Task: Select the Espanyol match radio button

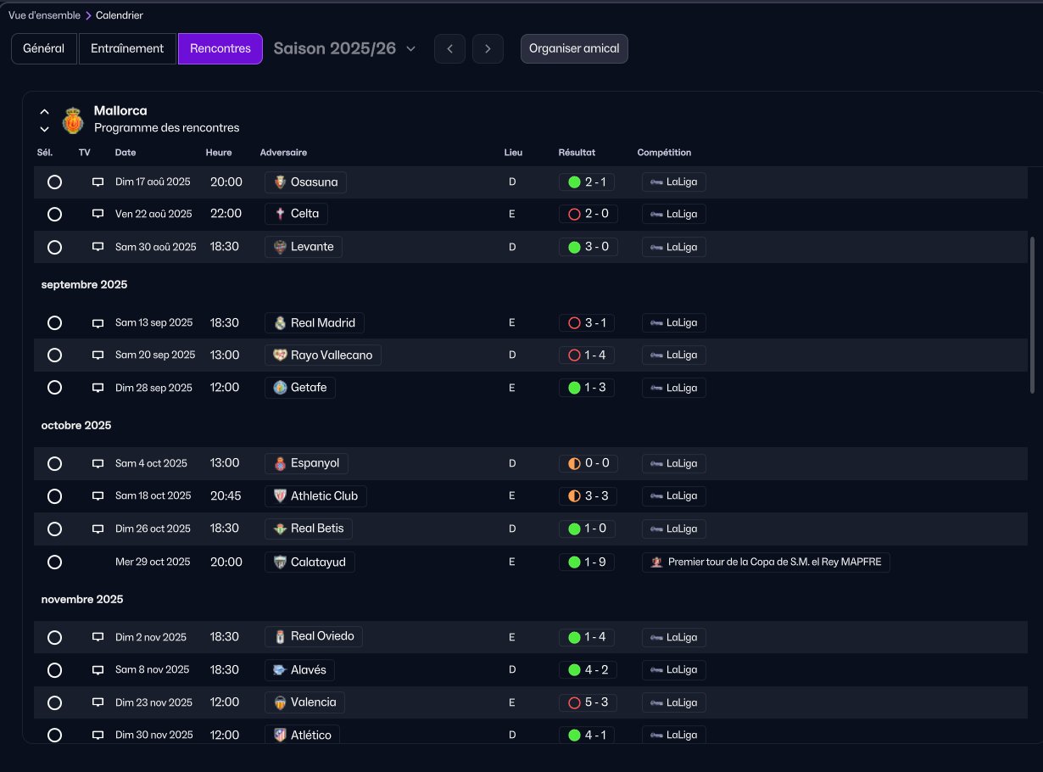Action: pos(54,464)
